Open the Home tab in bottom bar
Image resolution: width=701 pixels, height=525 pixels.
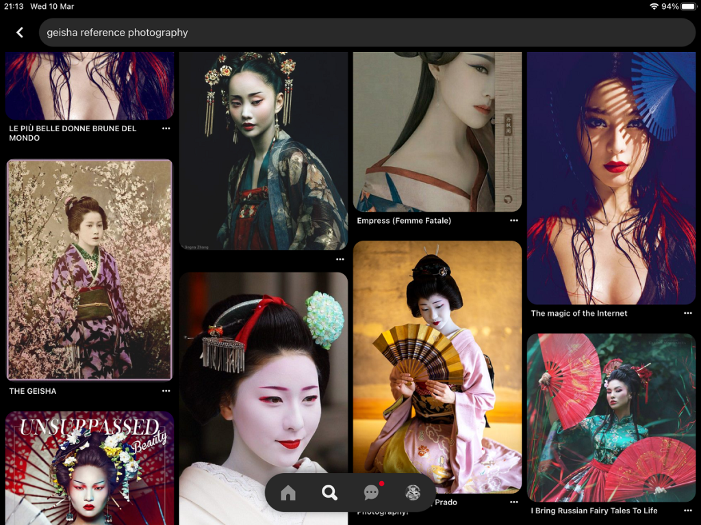point(288,493)
